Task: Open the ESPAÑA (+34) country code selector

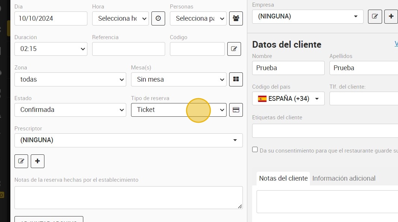Action: point(288,99)
